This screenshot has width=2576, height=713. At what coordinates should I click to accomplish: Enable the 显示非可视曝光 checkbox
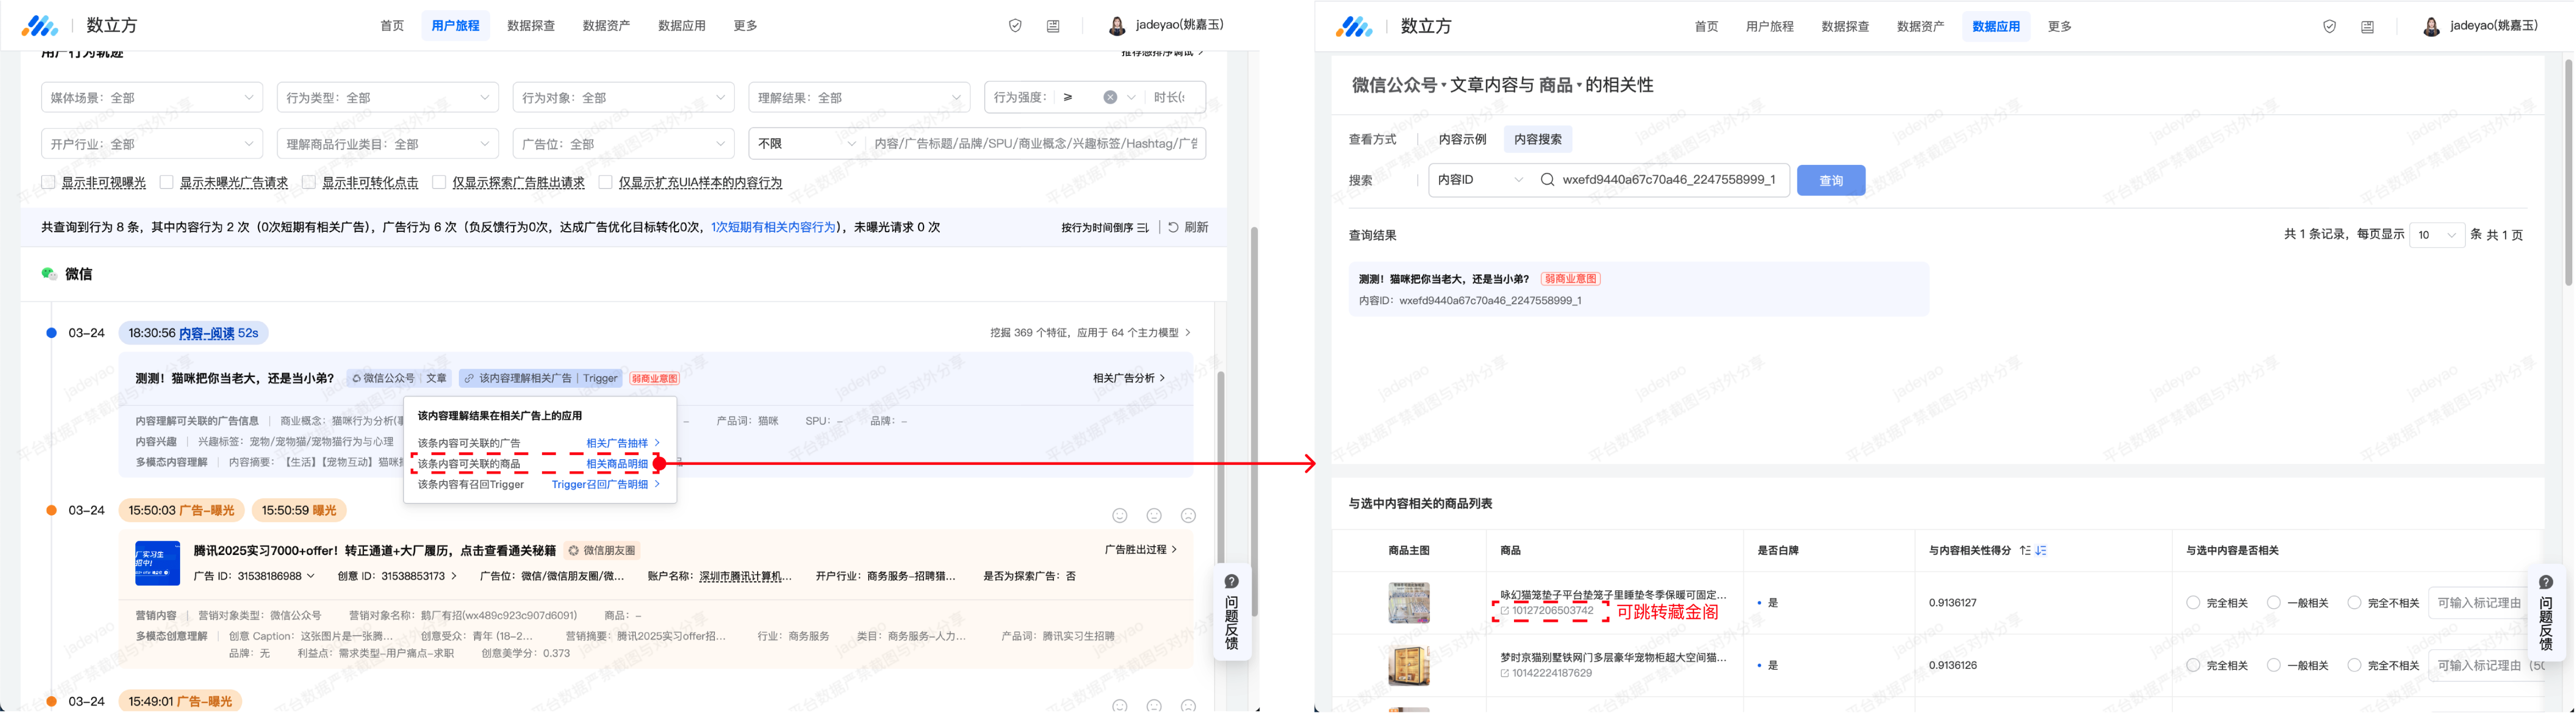(x=48, y=182)
